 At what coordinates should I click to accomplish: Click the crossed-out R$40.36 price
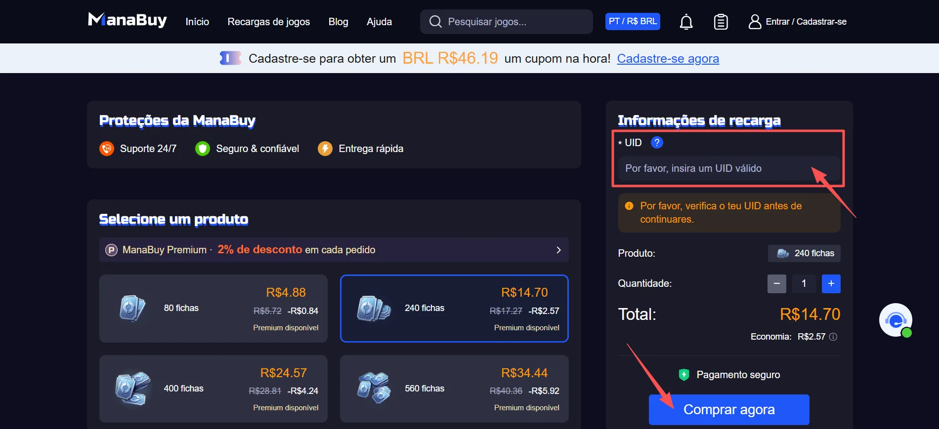tap(506, 391)
